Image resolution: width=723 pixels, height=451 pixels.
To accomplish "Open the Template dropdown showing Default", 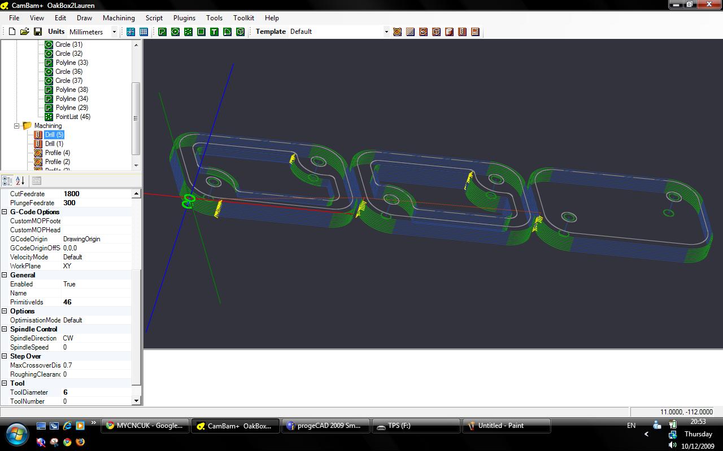I will [x=386, y=32].
